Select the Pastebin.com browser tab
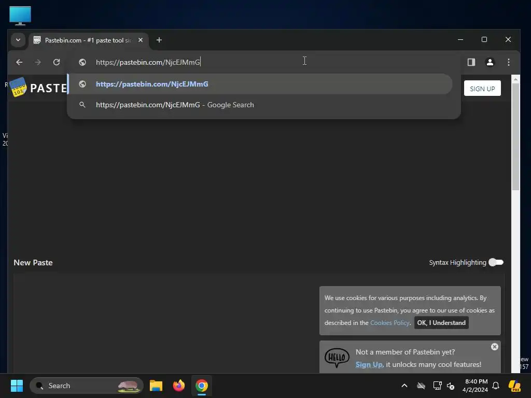531x398 pixels. tap(88, 40)
